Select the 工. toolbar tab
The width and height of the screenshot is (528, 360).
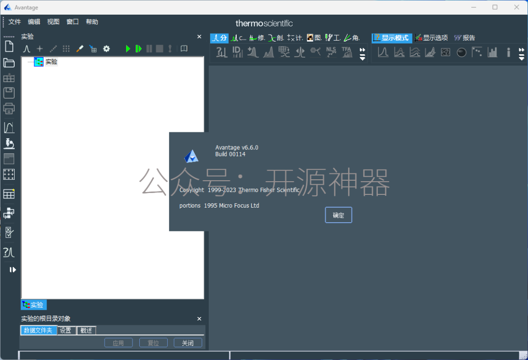(x=333, y=38)
